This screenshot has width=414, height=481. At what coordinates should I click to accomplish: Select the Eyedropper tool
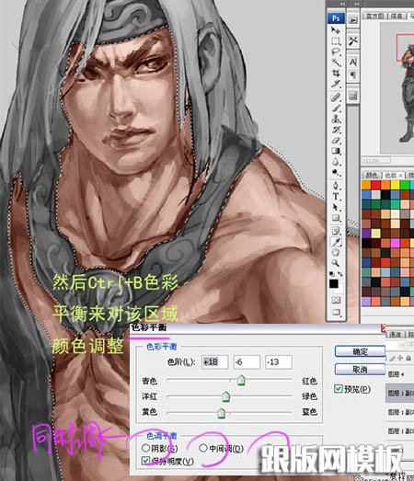click(336, 242)
